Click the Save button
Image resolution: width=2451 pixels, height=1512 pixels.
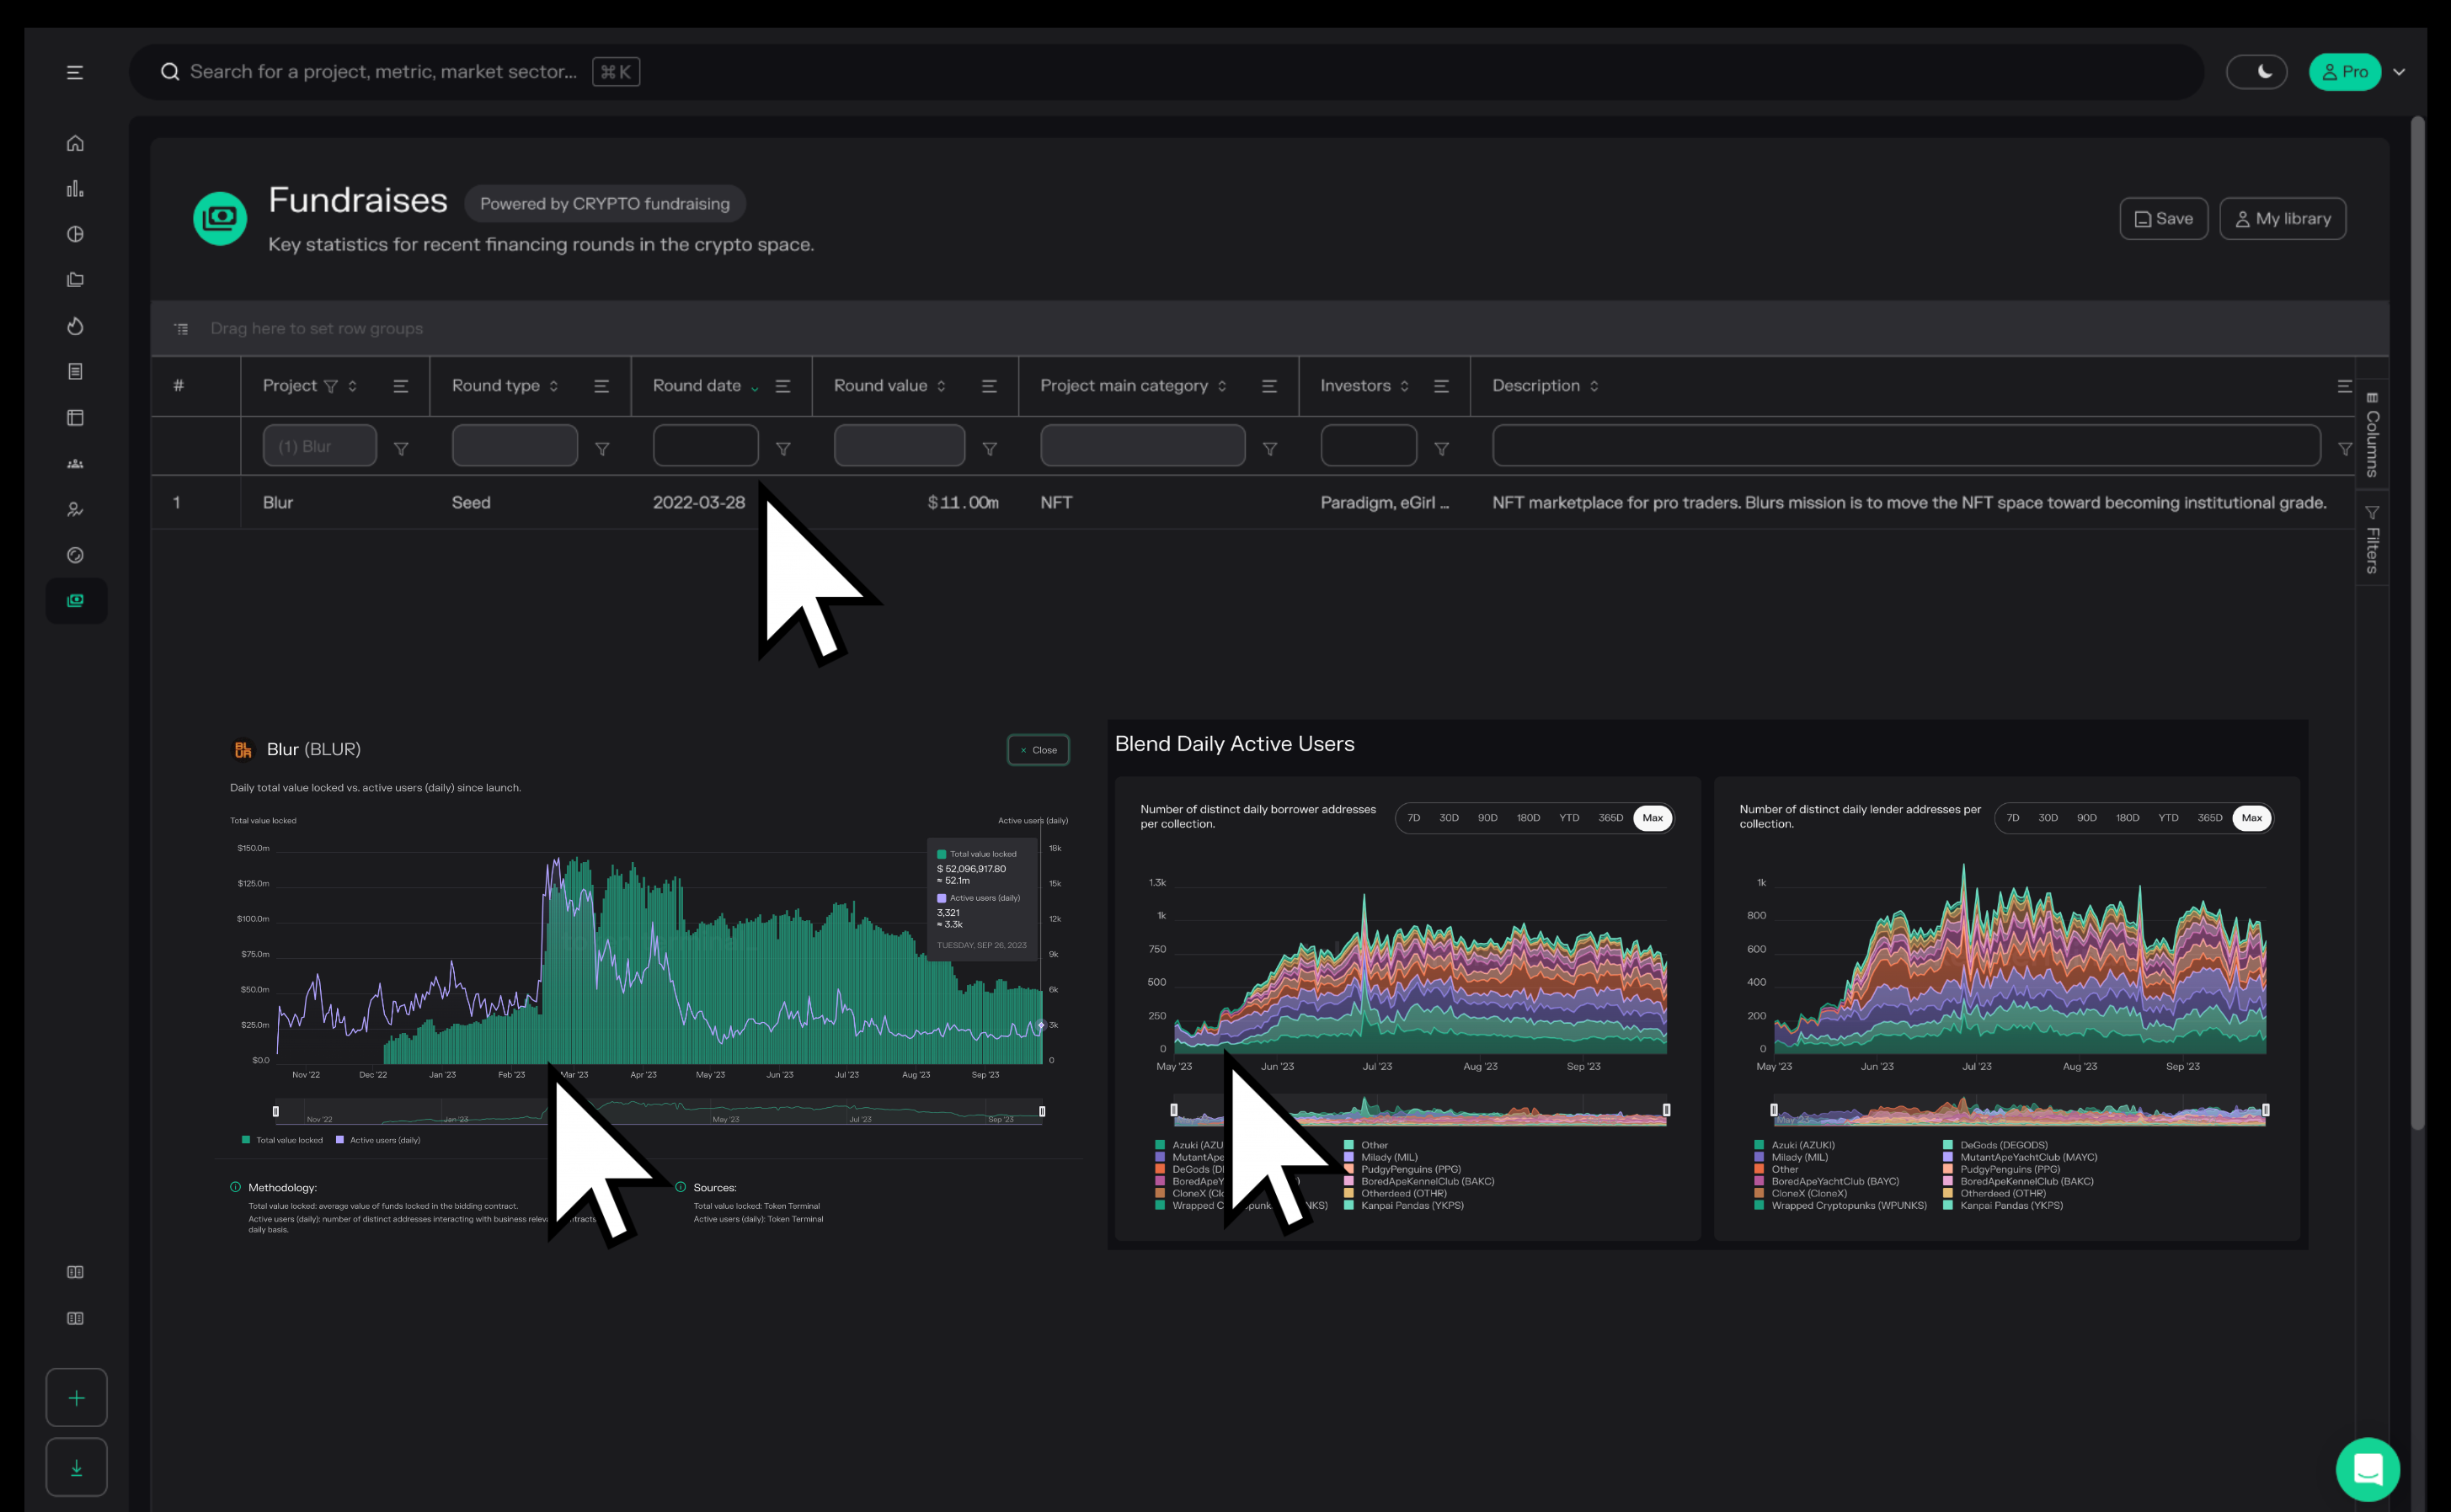[2163, 218]
